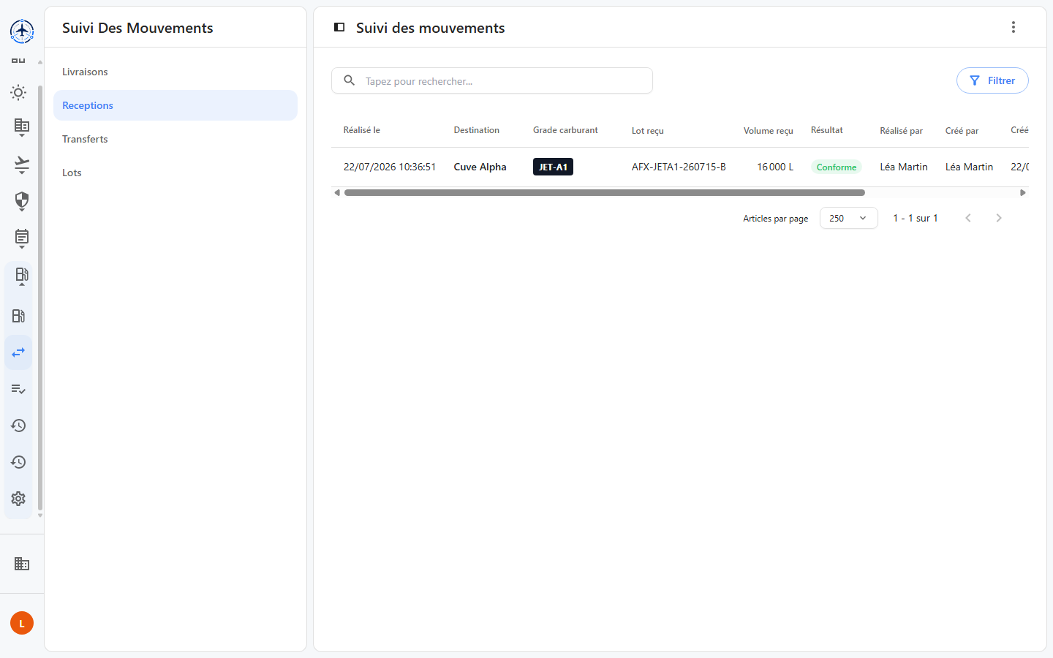Viewport: 1053px width, 658px height.
Task: Expand the calendar sidebar icon group
Action: pyautogui.click(x=22, y=238)
